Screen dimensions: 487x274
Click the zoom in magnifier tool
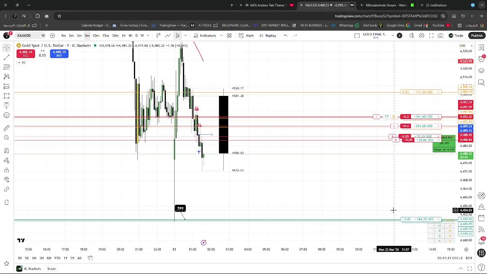[x=6, y=138]
